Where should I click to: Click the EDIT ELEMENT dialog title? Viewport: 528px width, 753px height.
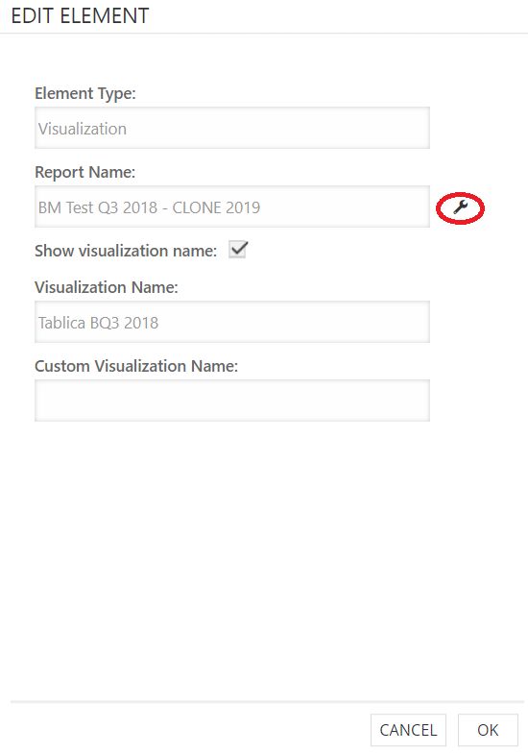[x=81, y=15]
